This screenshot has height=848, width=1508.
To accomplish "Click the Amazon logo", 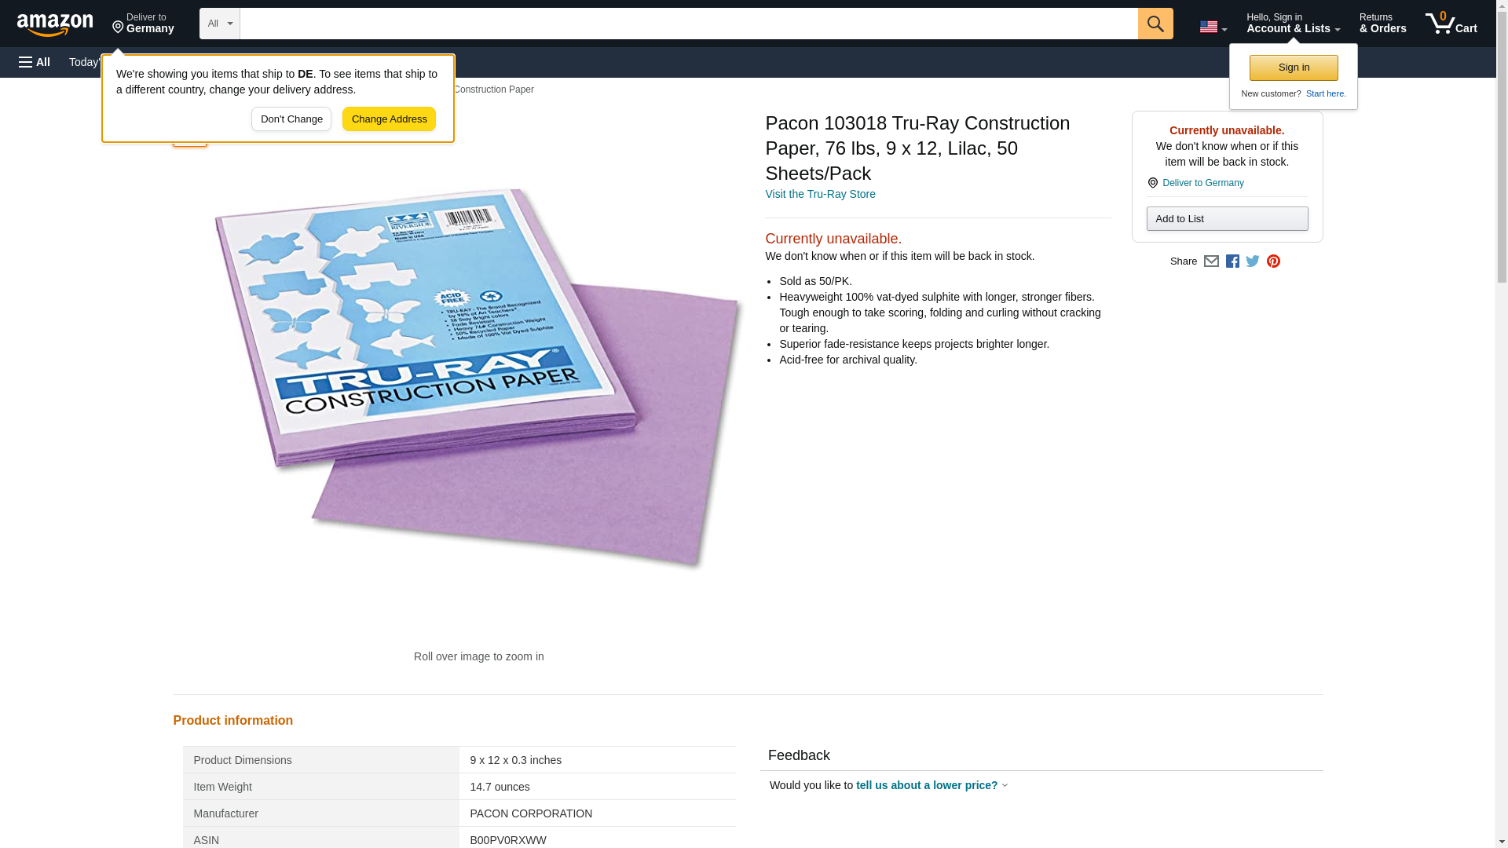I will pyautogui.click(x=55, y=24).
